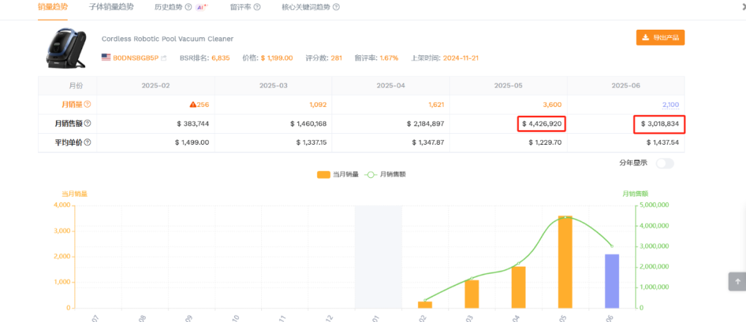Click the question icon beside 留评率 tab

pos(257,7)
